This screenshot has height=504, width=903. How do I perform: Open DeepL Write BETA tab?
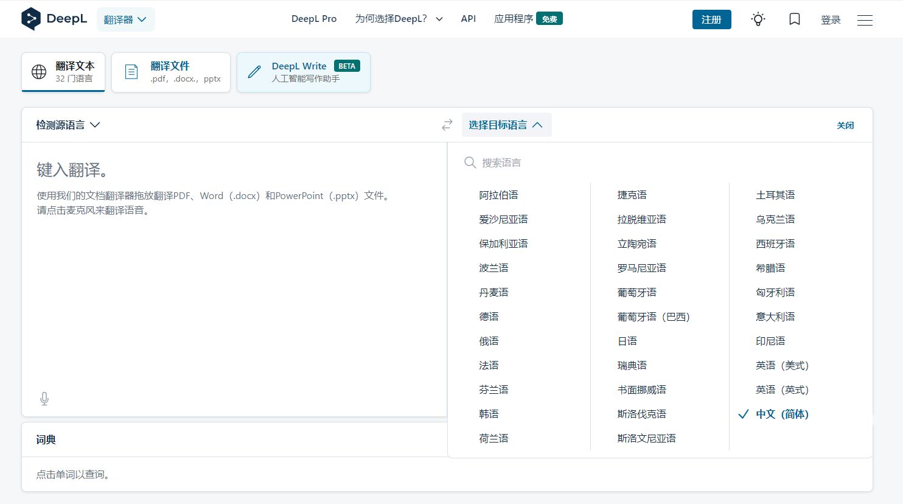coord(304,72)
